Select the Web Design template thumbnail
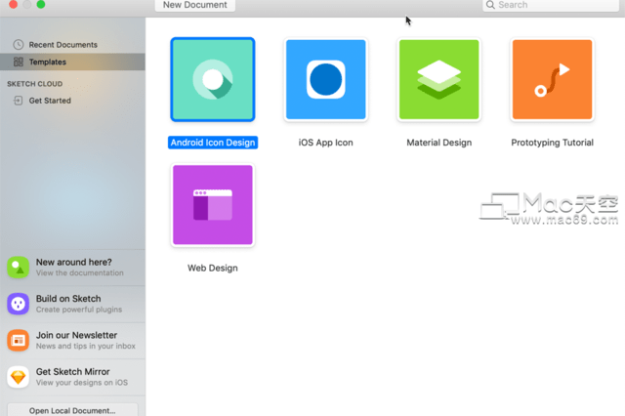 [x=213, y=205]
